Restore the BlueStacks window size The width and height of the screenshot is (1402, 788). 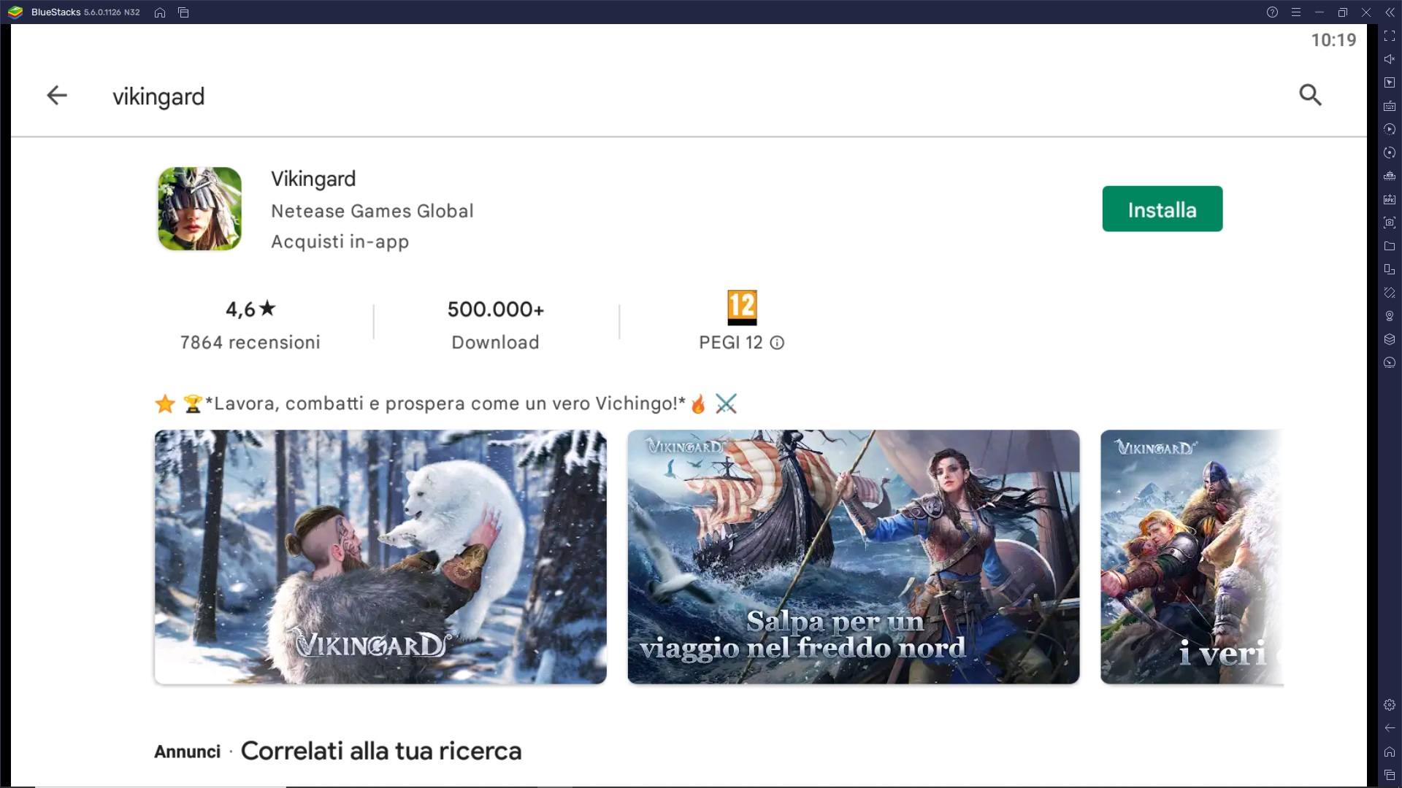(1342, 12)
